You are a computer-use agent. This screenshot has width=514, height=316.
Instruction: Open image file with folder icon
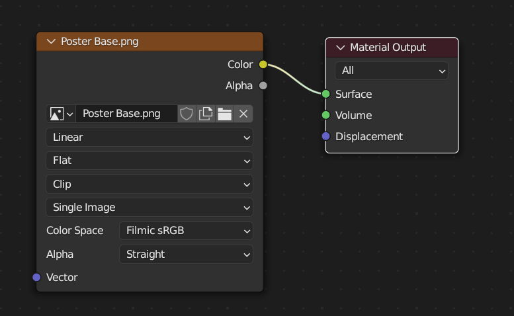224,114
